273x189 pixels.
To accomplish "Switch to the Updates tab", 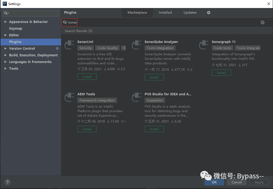I will [x=190, y=13].
